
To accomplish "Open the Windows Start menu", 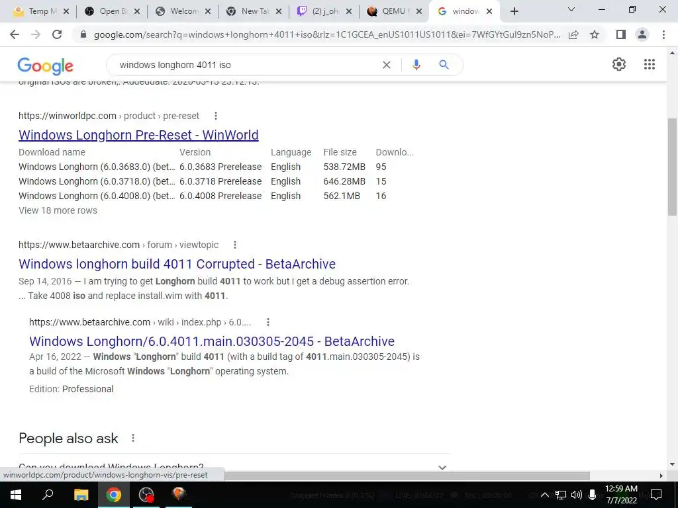I will [16, 495].
